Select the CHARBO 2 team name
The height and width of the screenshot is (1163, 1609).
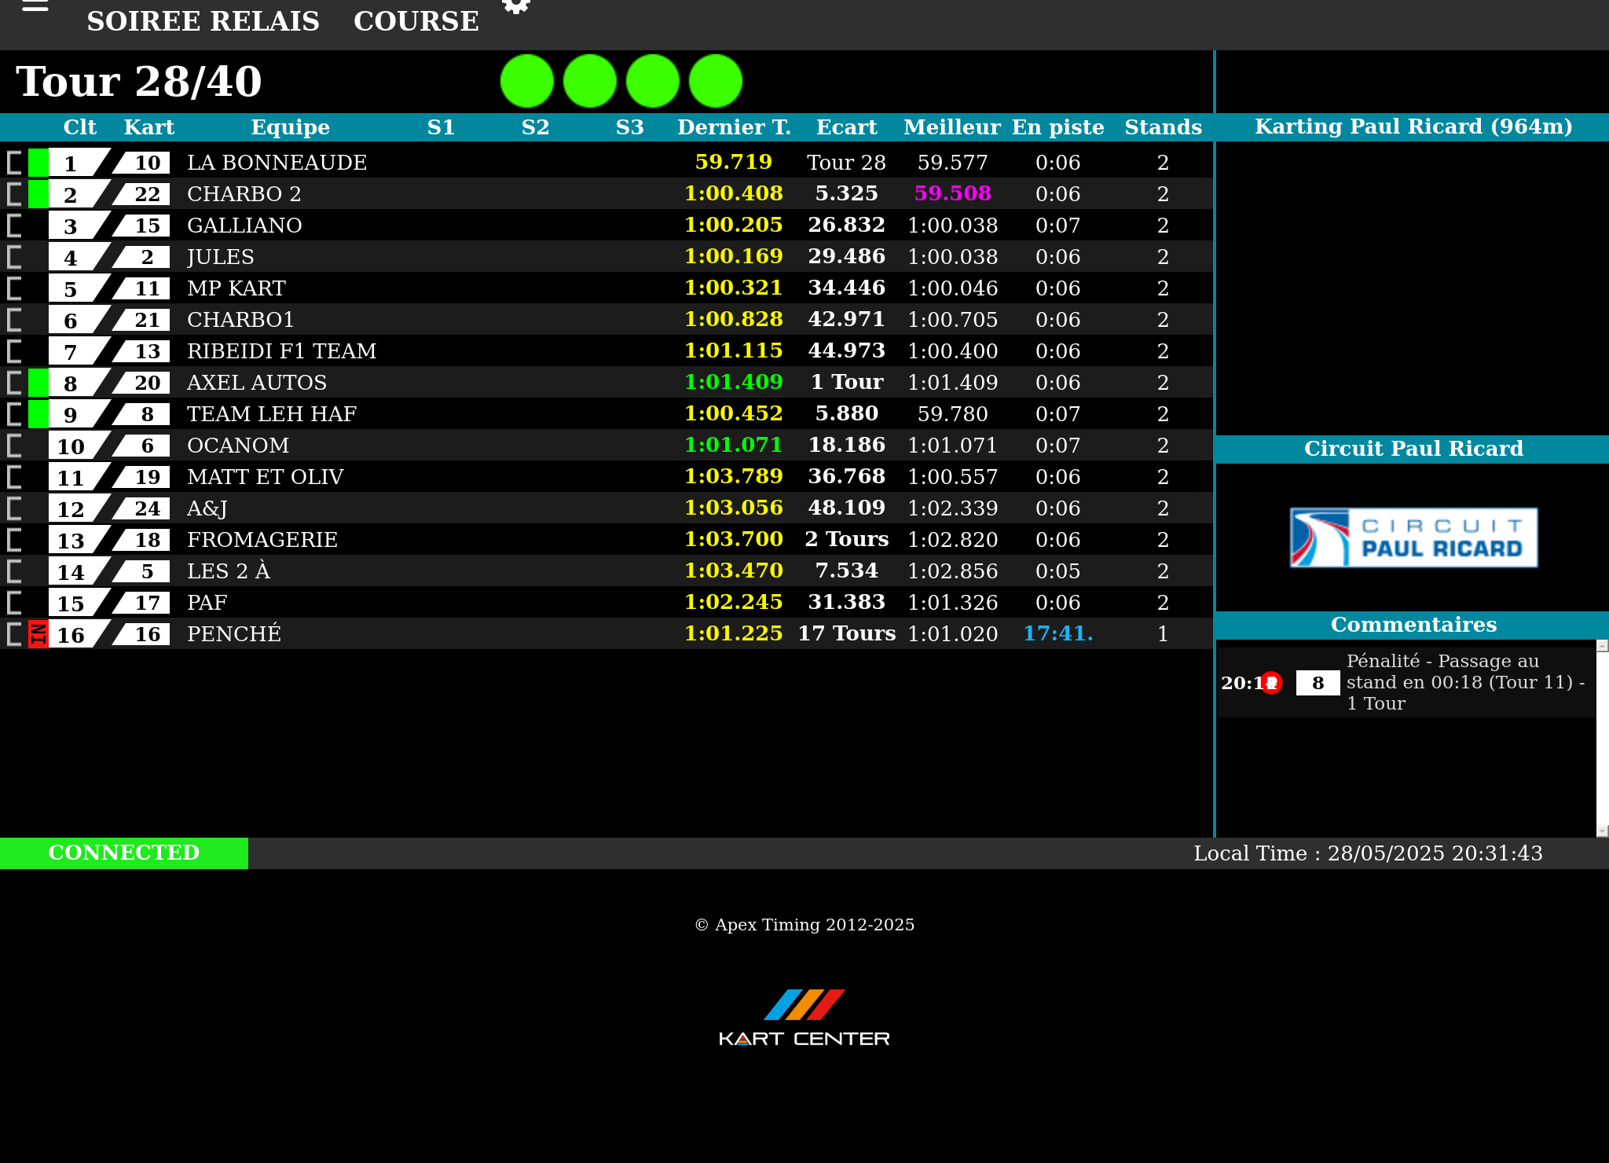[244, 194]
